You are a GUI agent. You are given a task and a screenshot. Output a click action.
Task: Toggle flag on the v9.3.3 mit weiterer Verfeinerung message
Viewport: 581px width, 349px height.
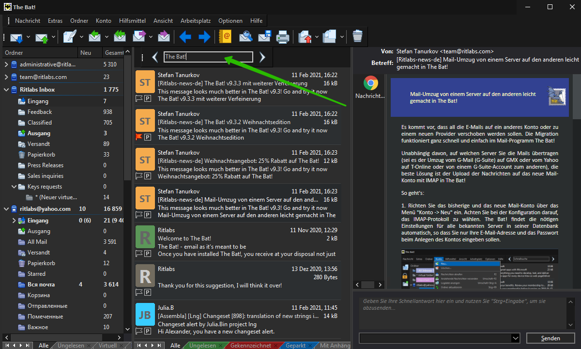tap(138, 98)
